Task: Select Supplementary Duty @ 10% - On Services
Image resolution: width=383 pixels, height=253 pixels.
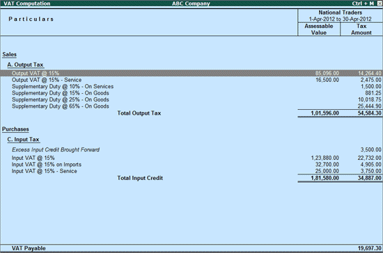Action: click(x=191, y=86)
